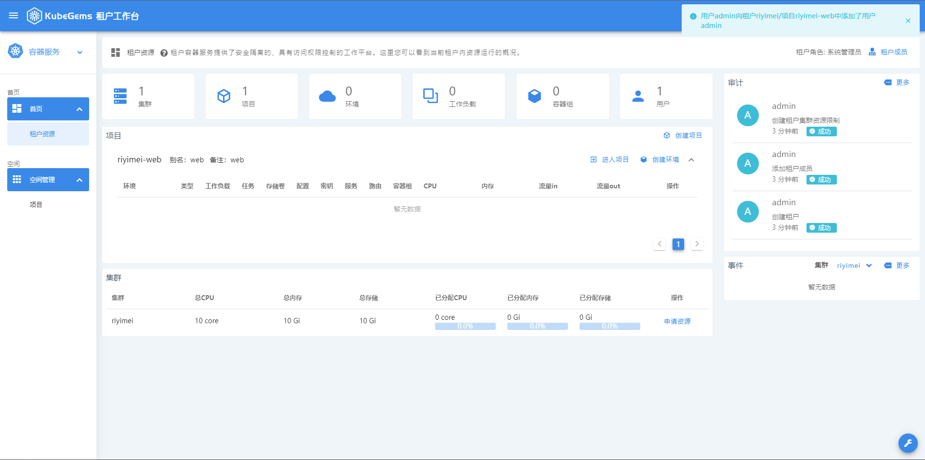Click the KubeGems logo icon
Screen dimensions: 925x460
[x=34, y=16]
